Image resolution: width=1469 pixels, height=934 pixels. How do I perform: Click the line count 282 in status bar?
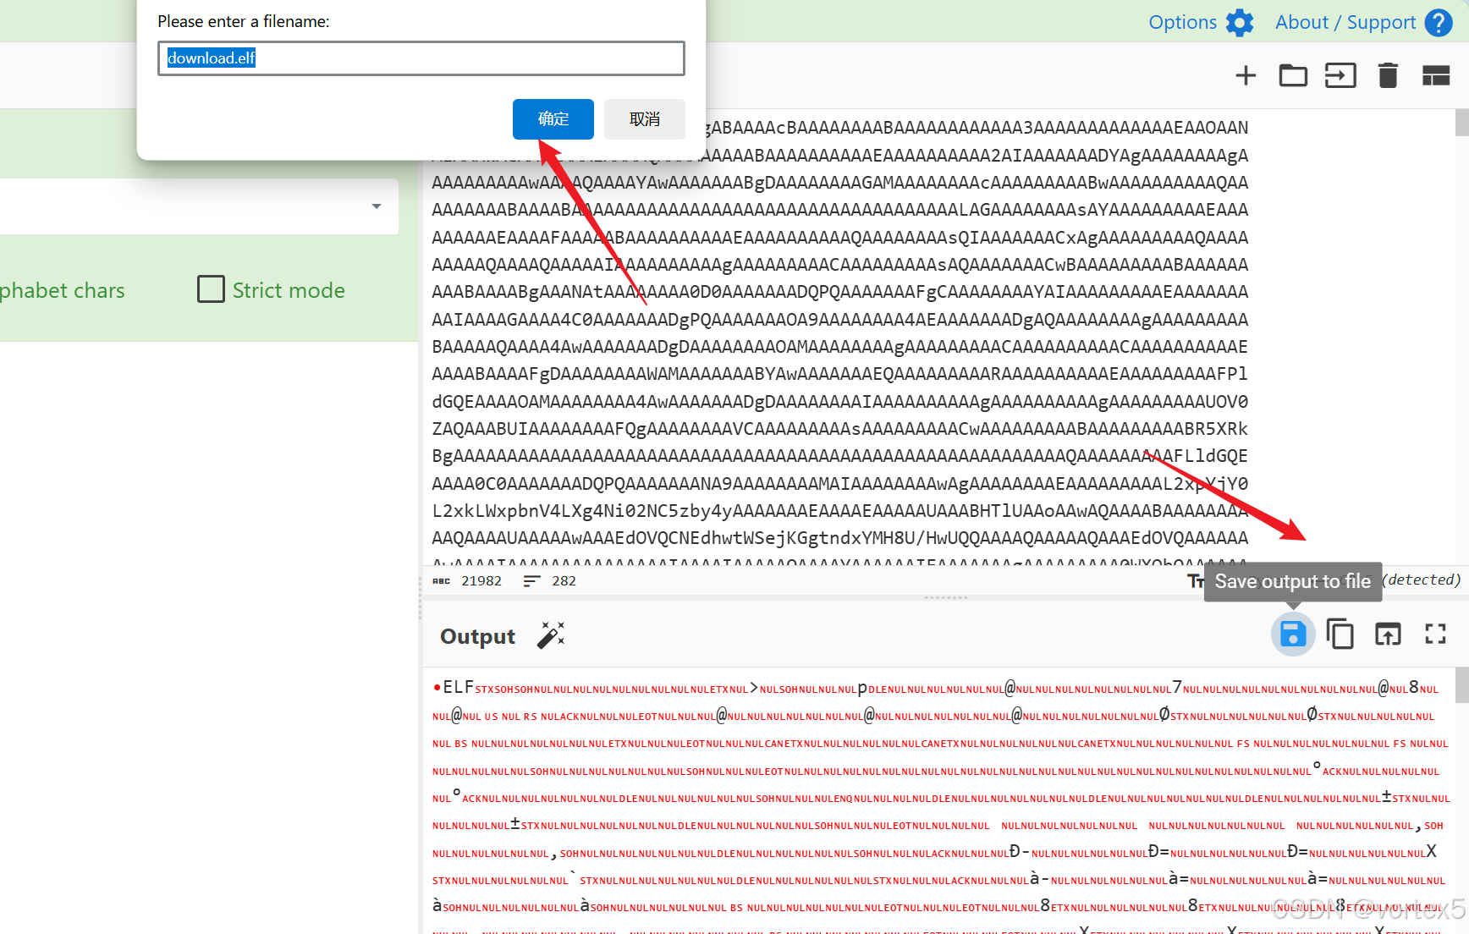click(564, 581)
